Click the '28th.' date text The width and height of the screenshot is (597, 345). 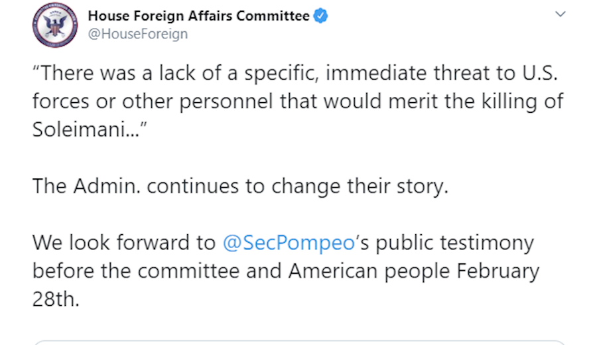coord(56,299)
